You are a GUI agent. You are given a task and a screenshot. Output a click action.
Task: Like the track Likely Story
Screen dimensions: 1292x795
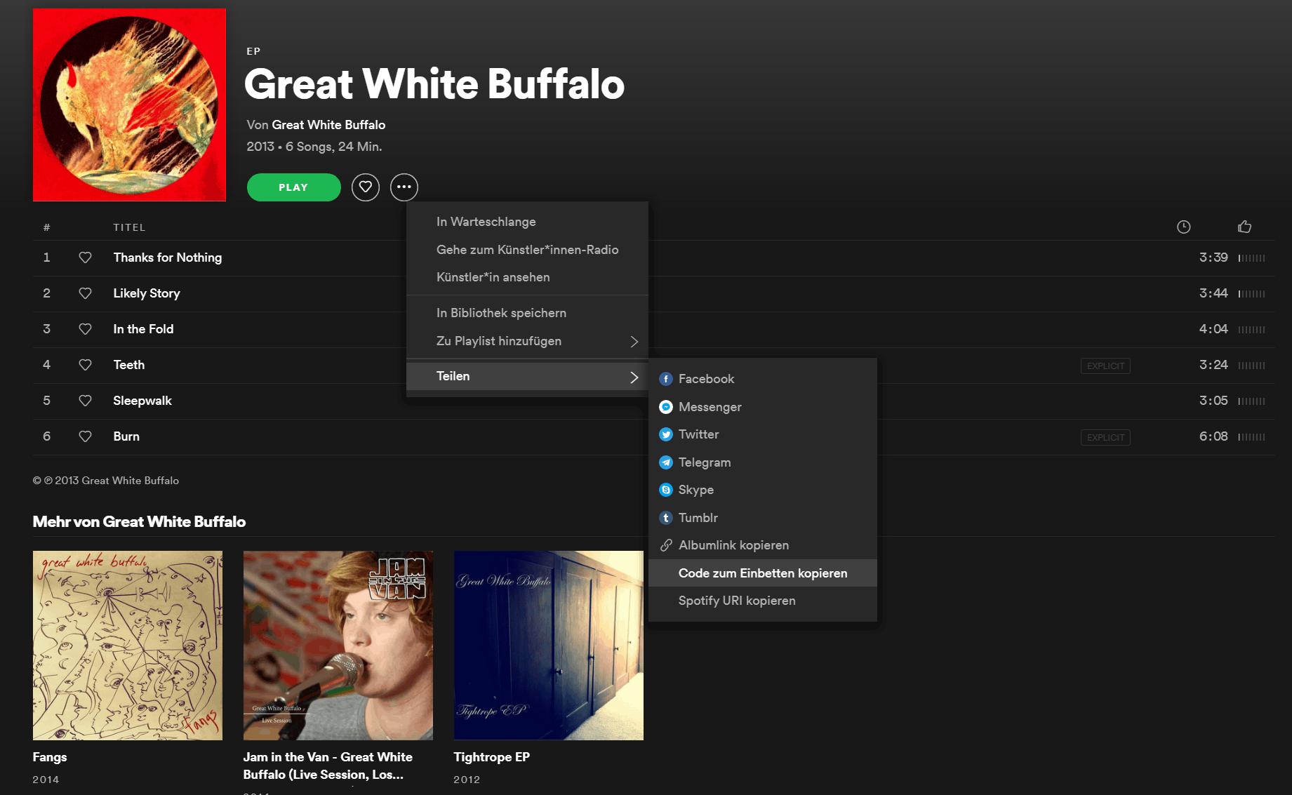85,293
